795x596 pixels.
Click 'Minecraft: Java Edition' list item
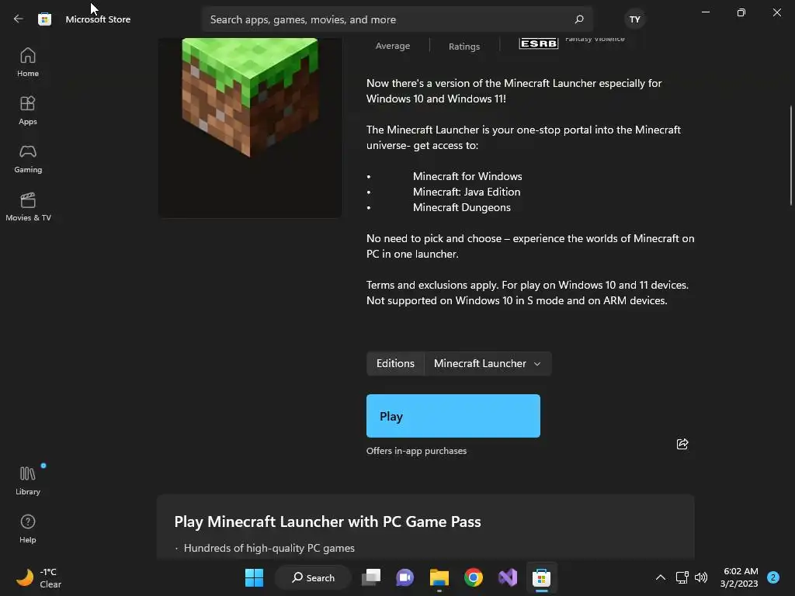(467, 192)
